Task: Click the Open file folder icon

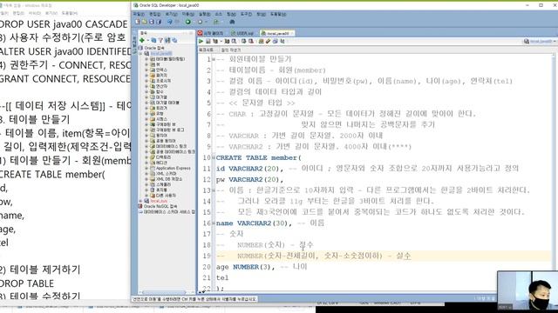Action: [x=144, y=22]
